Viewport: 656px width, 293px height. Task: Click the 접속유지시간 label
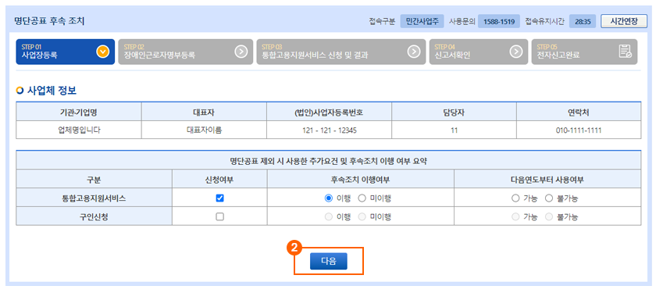click(x=545, y=21)
